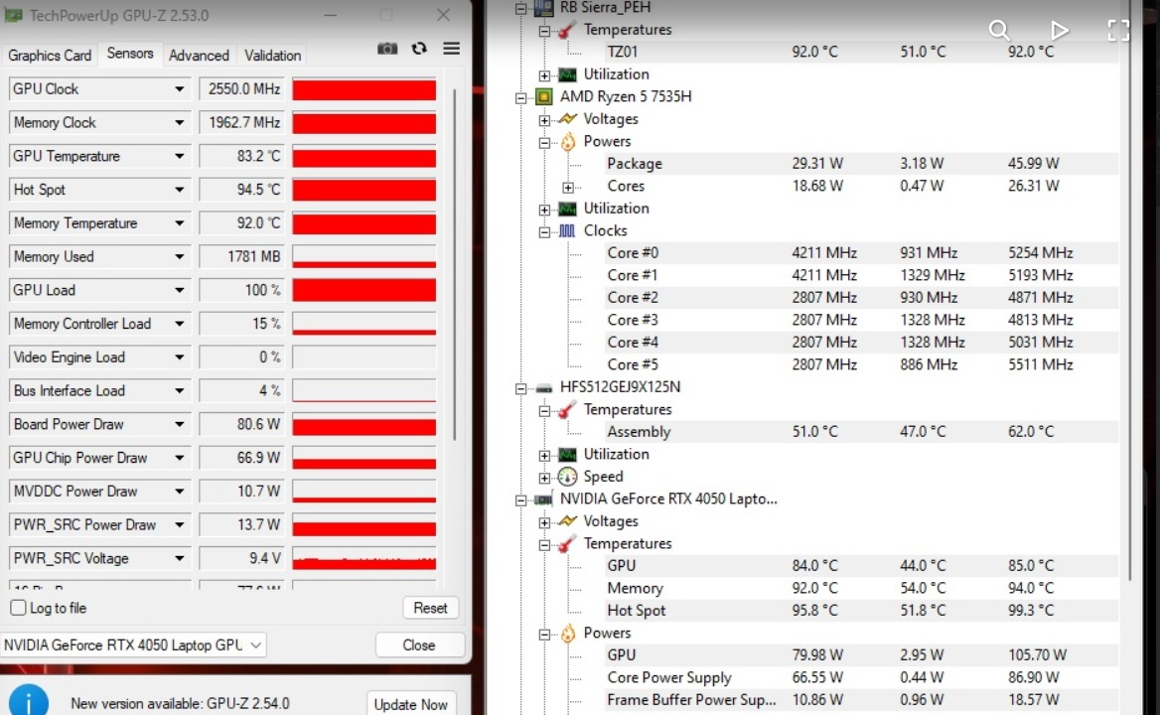Click the GPU-Z sensors vertical scrollbar
Screen dimensions: 1160x715
tap(454, 265)
